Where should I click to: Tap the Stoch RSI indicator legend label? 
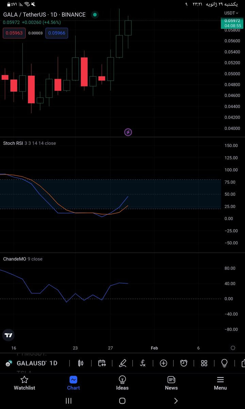click(13, 143)
